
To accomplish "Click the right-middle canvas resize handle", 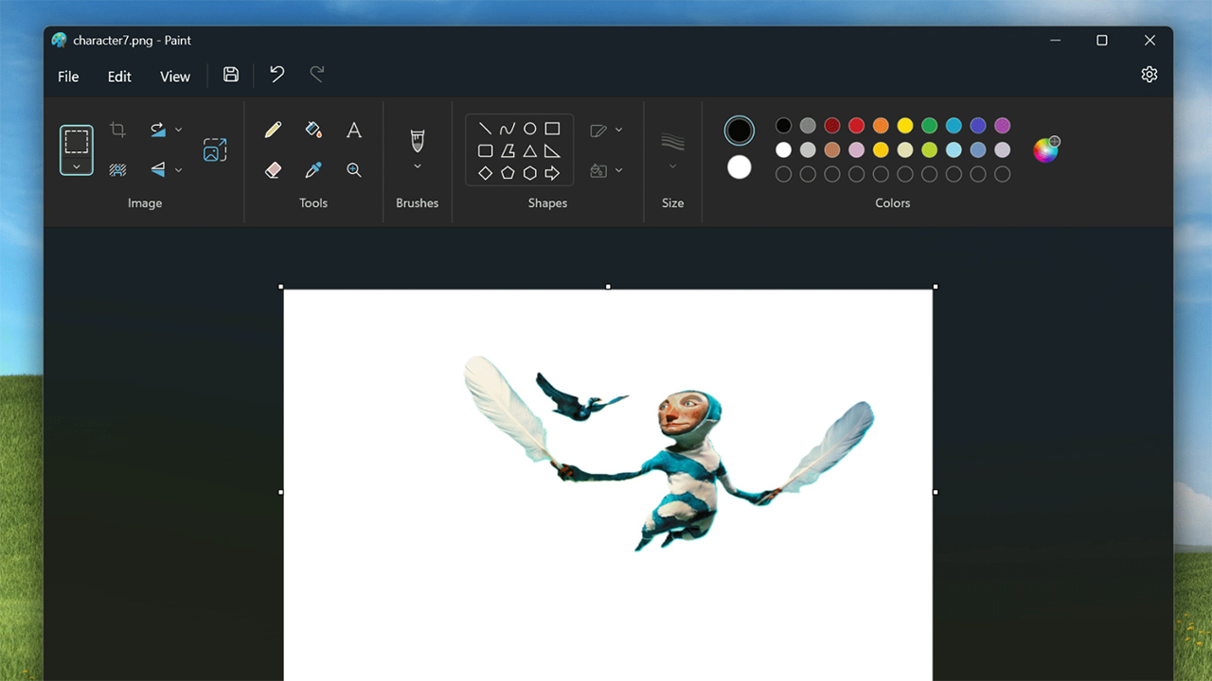I will 936,492.
